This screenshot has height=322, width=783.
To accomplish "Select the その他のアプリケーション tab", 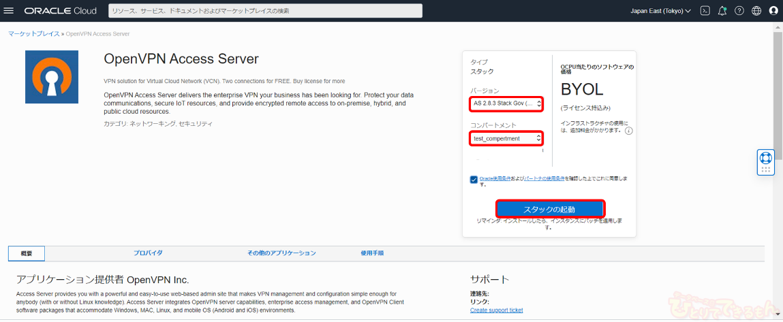I will [x=281, y=253].
